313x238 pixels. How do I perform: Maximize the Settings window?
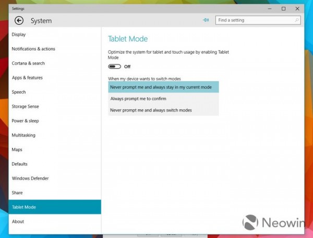283,8
